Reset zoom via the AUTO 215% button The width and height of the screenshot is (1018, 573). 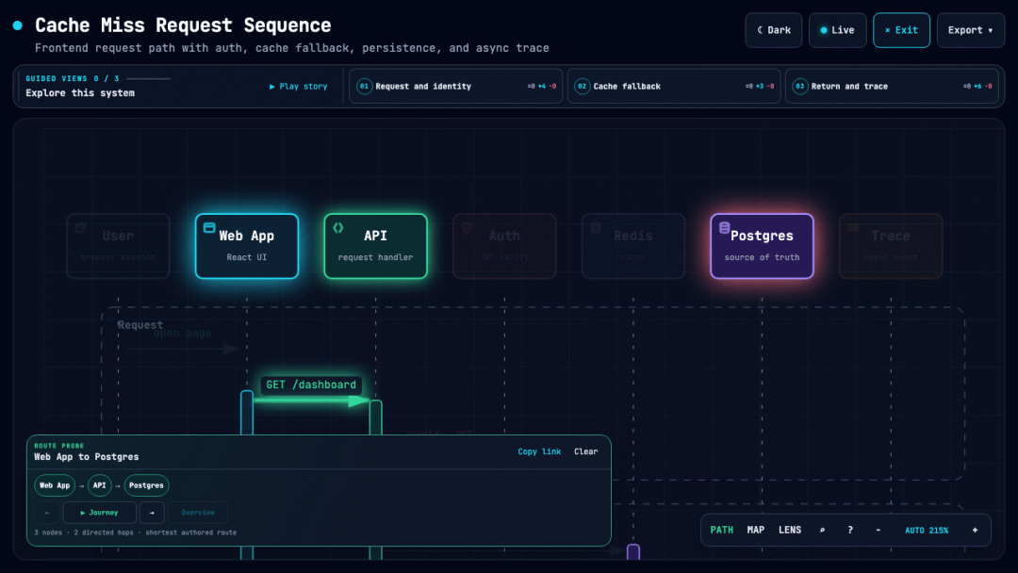tap(927, 531)
